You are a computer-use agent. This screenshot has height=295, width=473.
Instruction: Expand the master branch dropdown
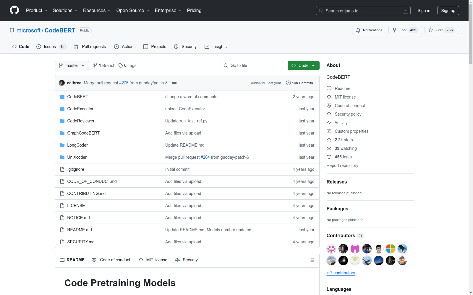click(72, 65)
